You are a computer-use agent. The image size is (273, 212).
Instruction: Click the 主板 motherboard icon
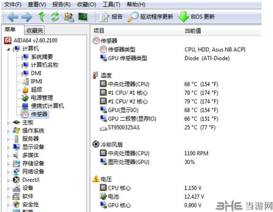pyautogui.click(x=17, y=123)
